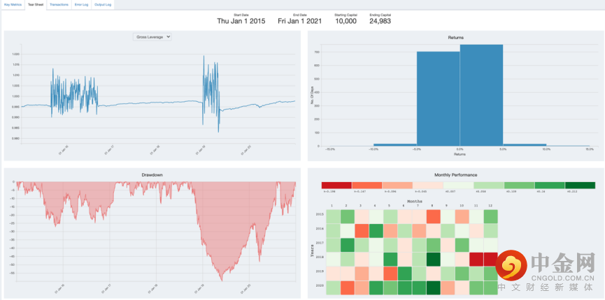605x300 pixels.
Task: Select the Tear Sheet tab
Action: [36, 5]
